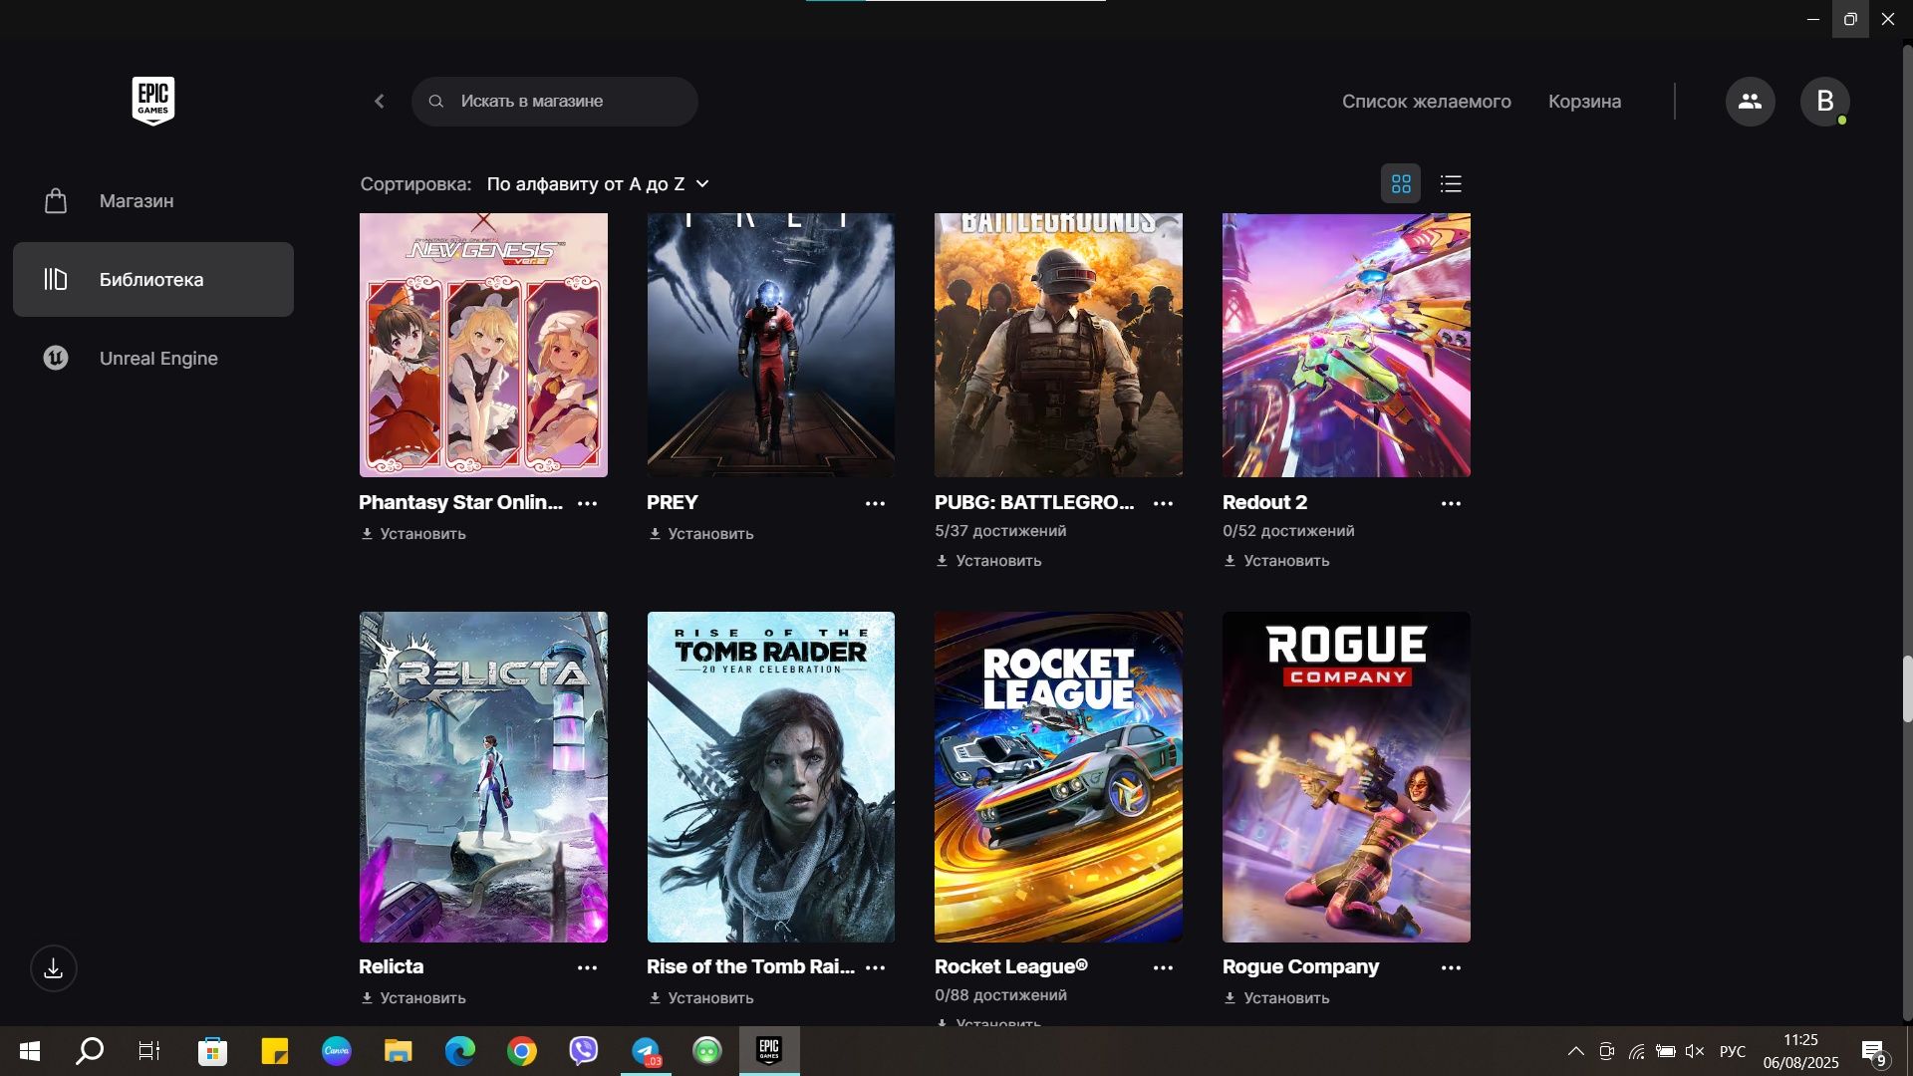Open Google Chrome from the taskbar
This screenshot has width=1913, height=1076.
(x=521, y=1051)
